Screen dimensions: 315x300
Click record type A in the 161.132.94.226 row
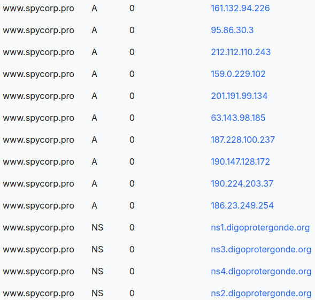click(x=95, y=8)
